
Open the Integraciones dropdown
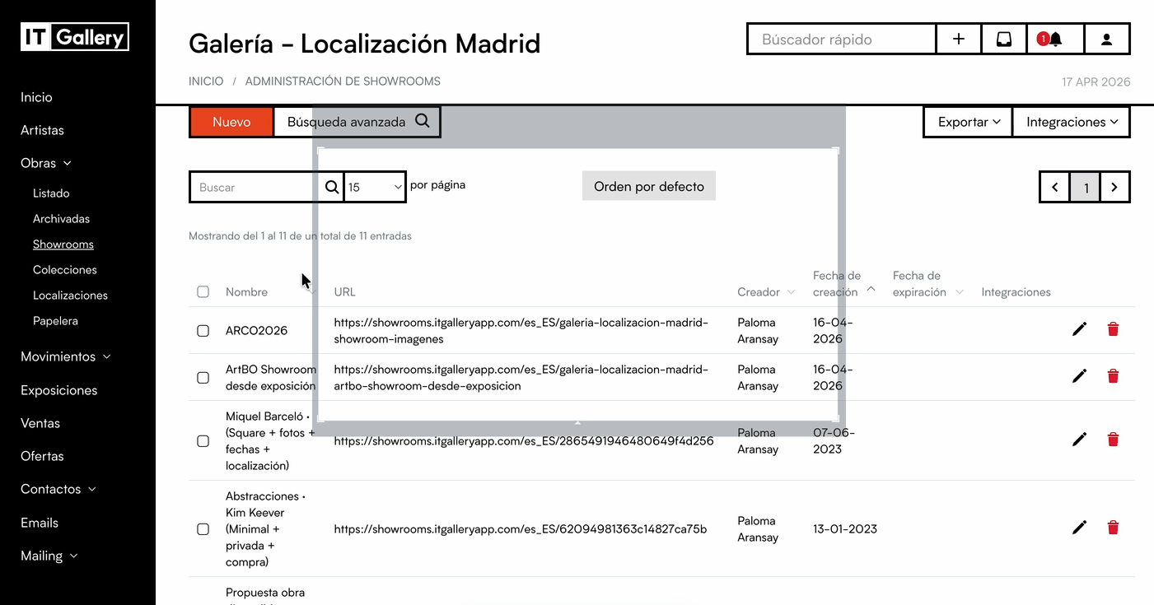[1071, 122]
